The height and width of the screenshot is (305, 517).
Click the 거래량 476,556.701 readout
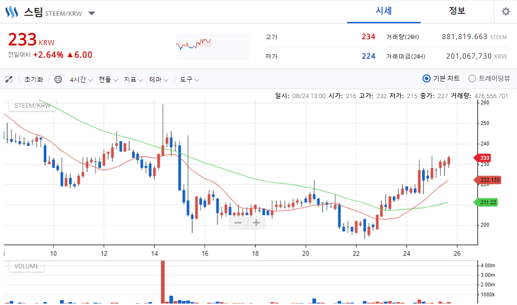click(479, 96)
